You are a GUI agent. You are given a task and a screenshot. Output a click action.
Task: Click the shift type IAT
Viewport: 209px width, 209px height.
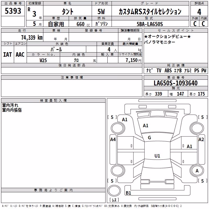8,55
